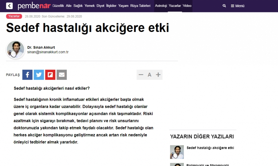The image size is (278, 166).
Task: Click sidebar thumbnail beside Sedef hastalığı article
Action: [177, 152]
